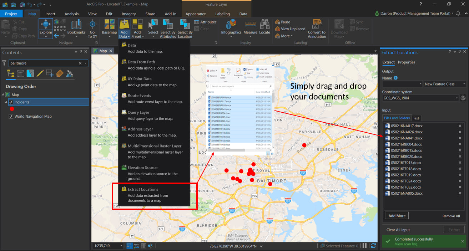Toggle World Navigation Map layer visibility
This screenshot has width=469, height=251.
pyautogui.click(x=11, y=117)
